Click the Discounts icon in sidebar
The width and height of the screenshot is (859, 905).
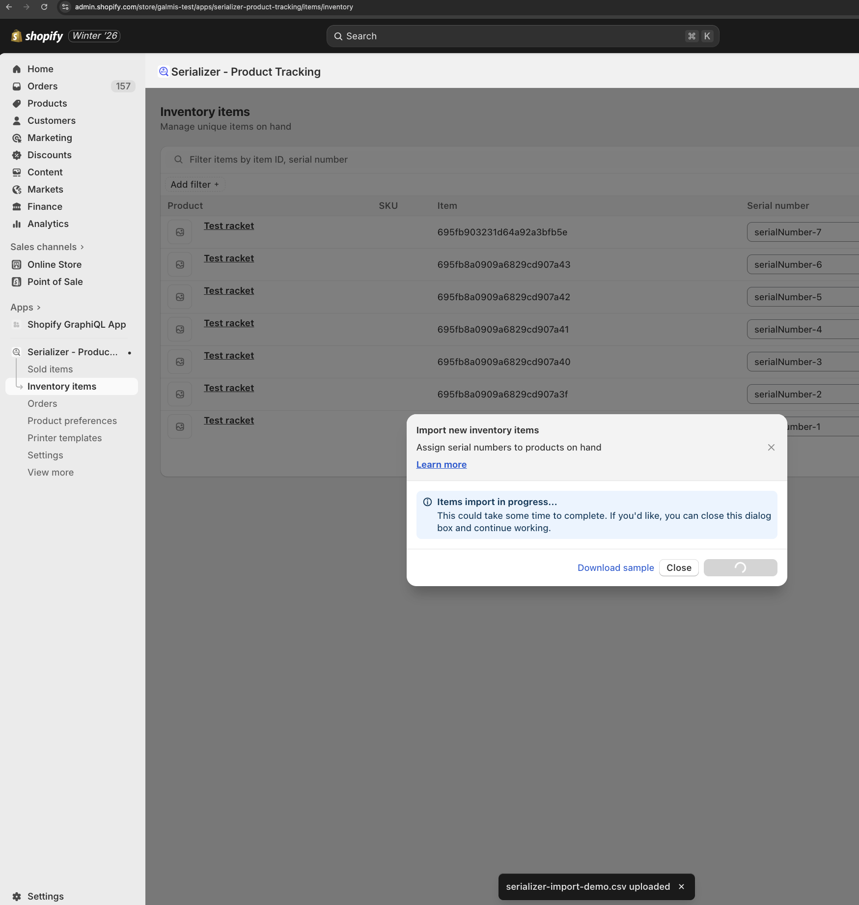click(17, 155)
